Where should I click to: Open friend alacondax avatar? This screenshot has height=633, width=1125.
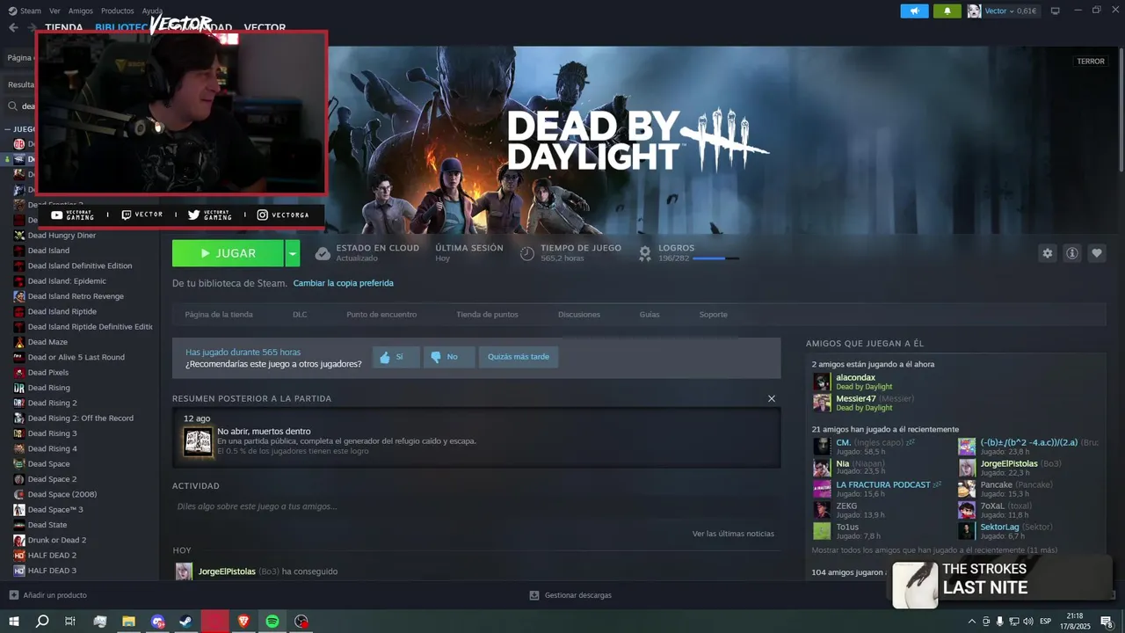pos(822,382)
